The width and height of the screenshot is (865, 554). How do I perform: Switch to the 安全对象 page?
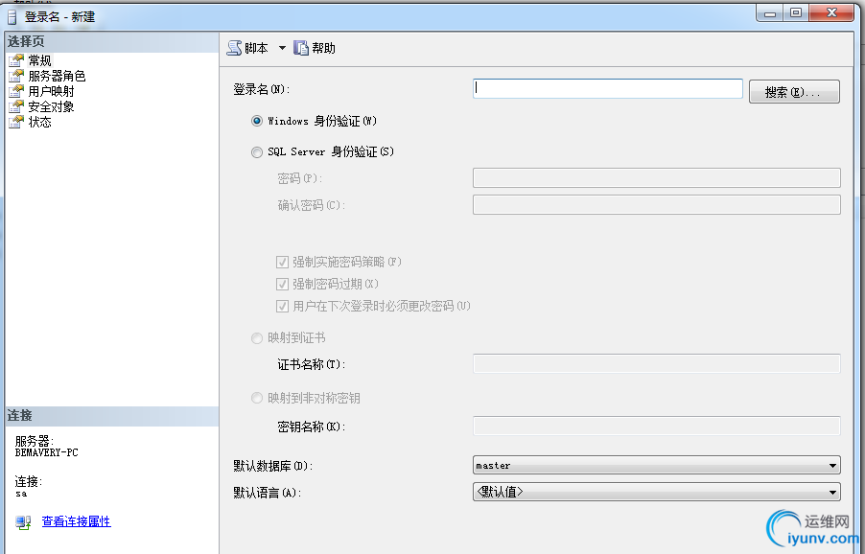coord(51,106)
